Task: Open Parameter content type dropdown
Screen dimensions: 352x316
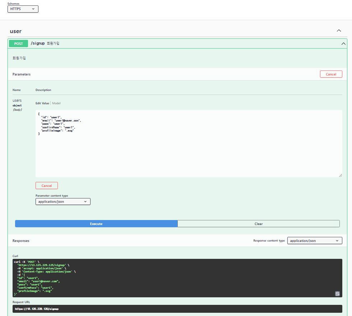Action: click(63, 202)
